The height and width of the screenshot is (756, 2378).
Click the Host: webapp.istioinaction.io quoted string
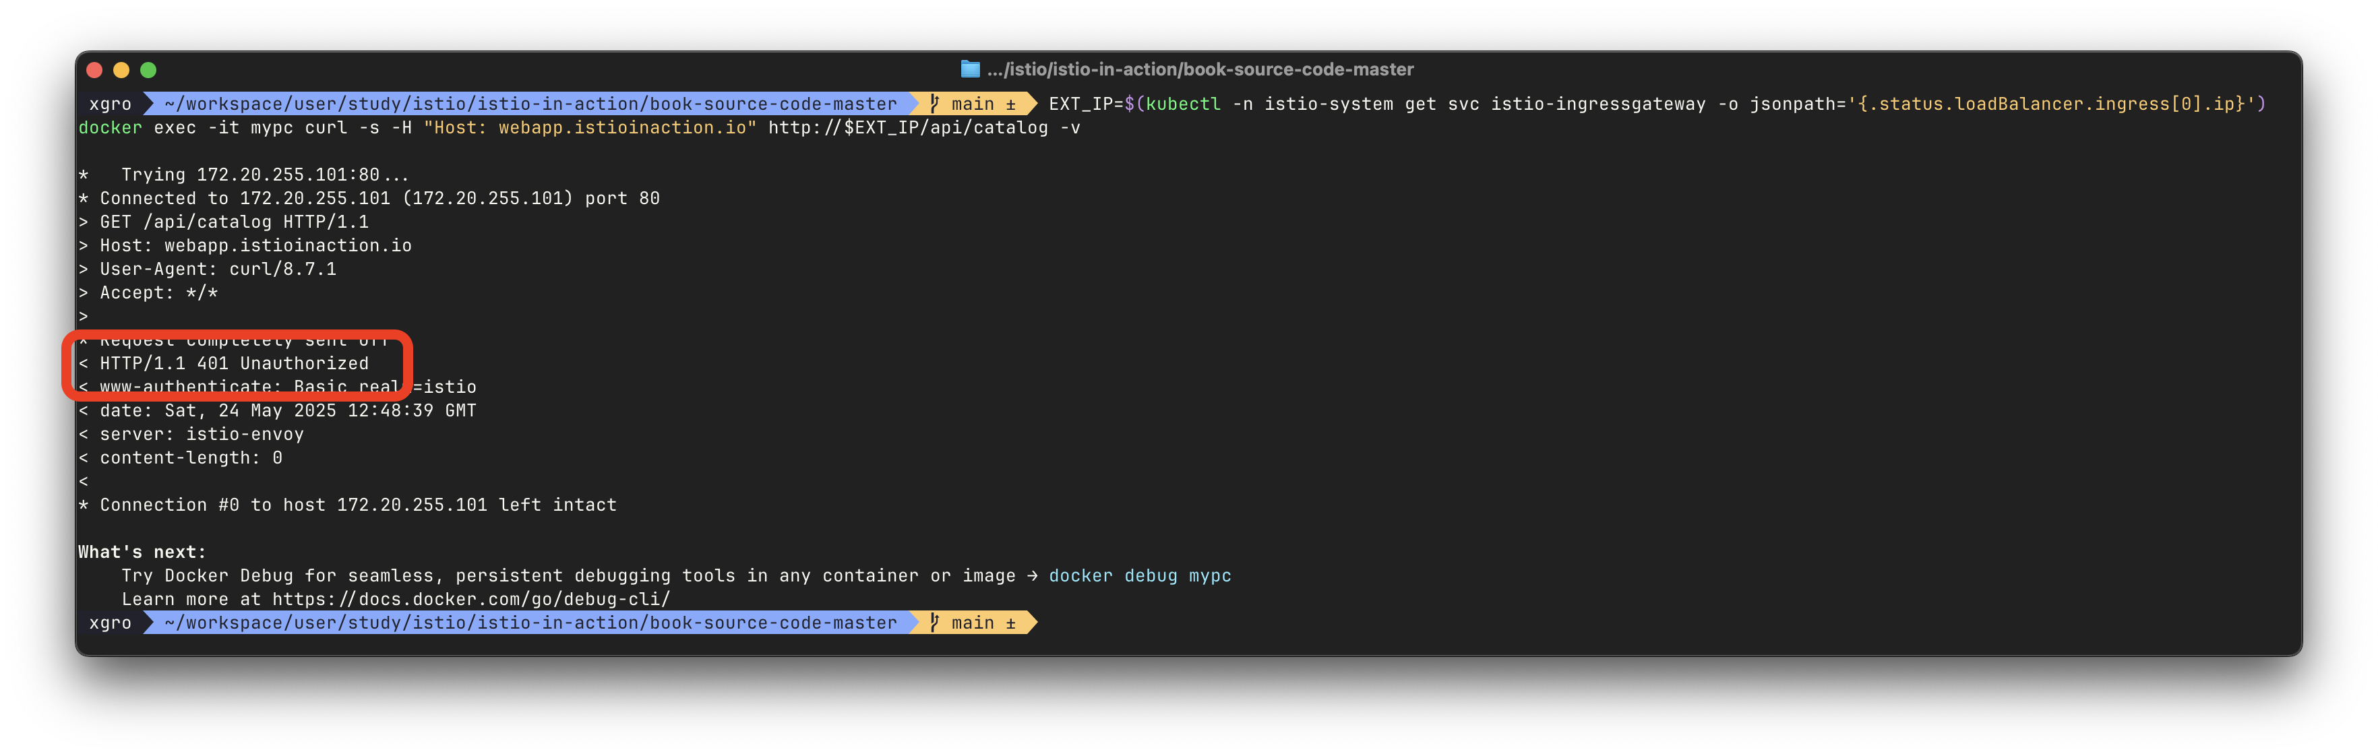(x=590, y=127)
